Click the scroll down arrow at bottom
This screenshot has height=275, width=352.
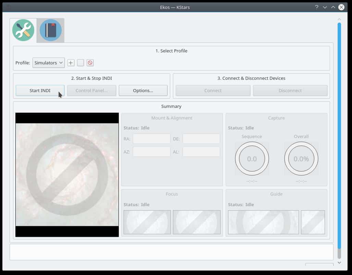[x=339, y=262]
